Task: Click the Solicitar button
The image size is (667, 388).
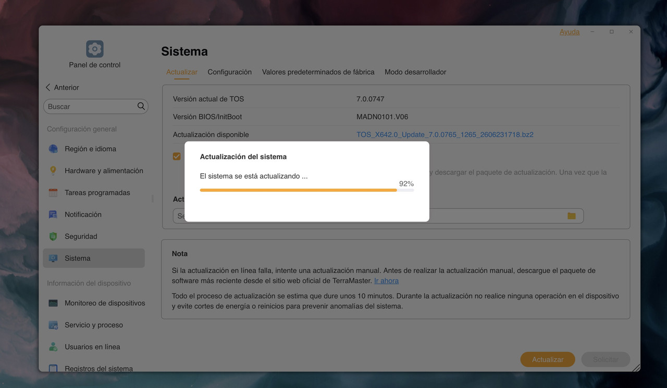Action: pos(606,359)
